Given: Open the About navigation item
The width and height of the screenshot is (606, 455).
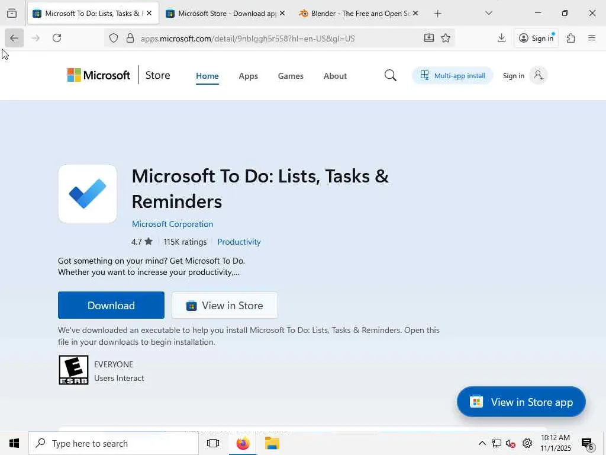Looking at the screenshot, I should (335, 76).
